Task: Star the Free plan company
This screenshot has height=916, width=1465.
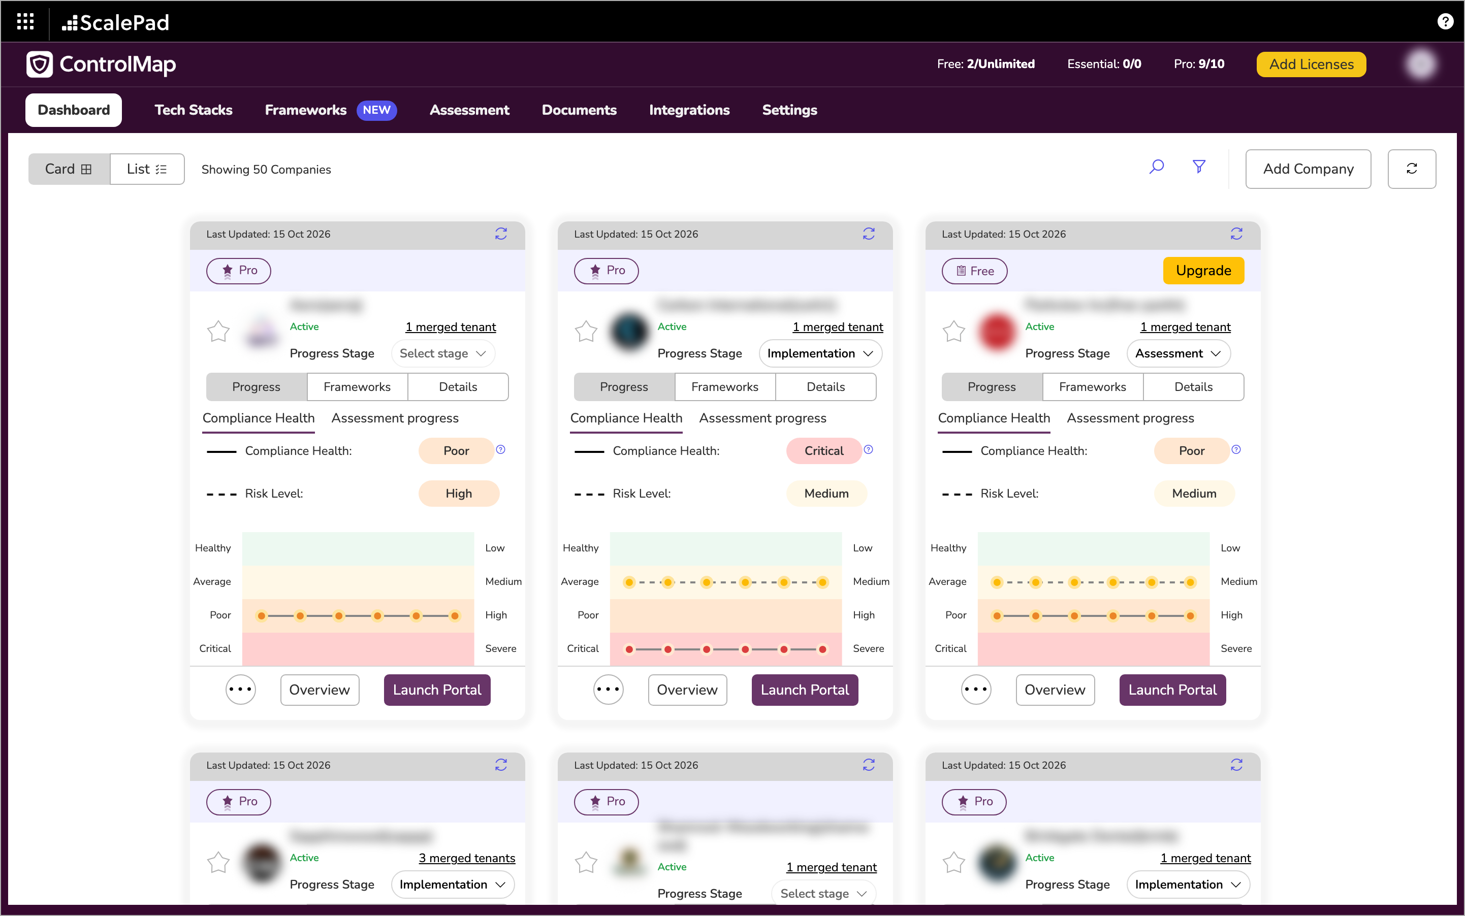Action: [953, 332]
